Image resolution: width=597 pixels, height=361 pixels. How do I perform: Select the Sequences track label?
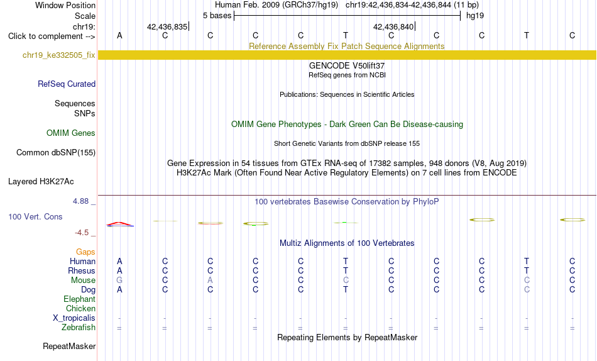(75, 103)
